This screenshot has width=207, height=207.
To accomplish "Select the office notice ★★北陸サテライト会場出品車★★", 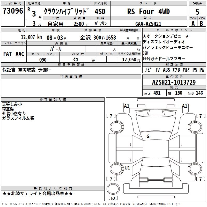I will click(38, 194).
